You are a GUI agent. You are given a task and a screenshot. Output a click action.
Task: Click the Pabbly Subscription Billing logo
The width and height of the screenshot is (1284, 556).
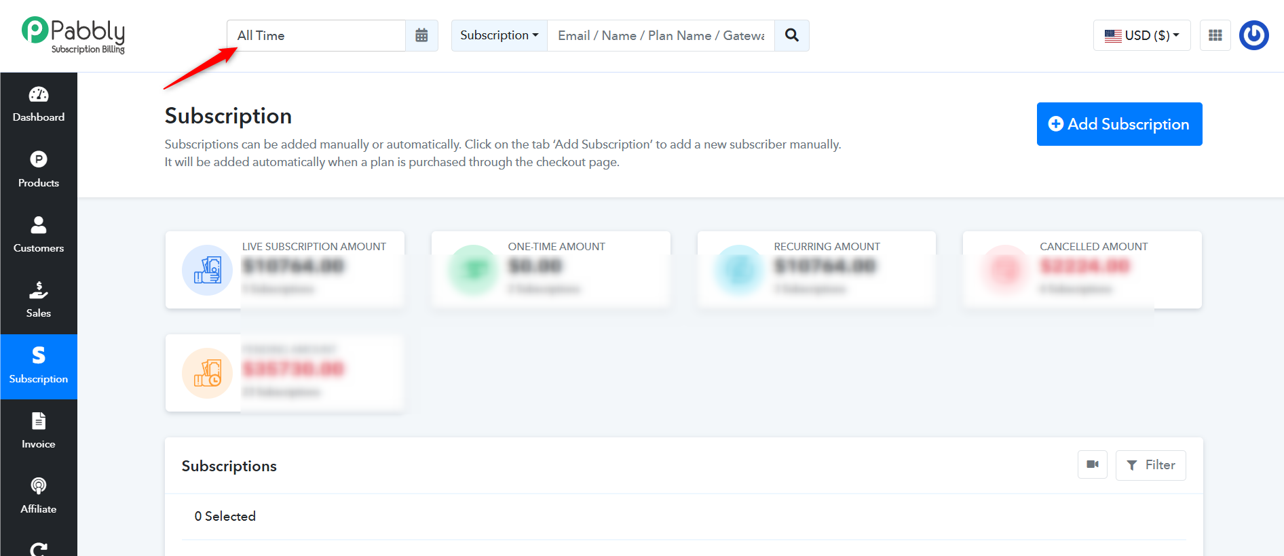pyautogui.click(x=73, y=35)
